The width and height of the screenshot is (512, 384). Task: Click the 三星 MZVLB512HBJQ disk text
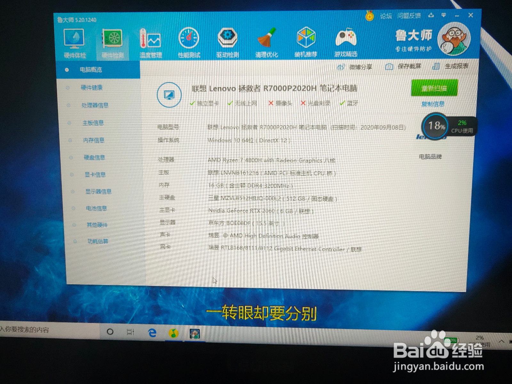point(272,198)
